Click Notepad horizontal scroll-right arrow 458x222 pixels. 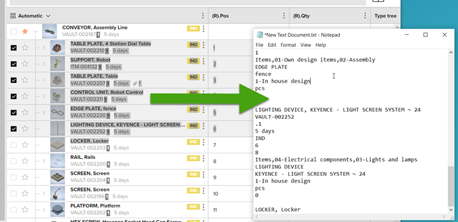[445, 217]
